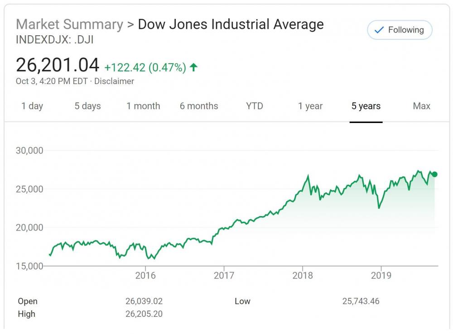Open the Max historical chart view
453x334 pixels.
(x=421, y=106)
